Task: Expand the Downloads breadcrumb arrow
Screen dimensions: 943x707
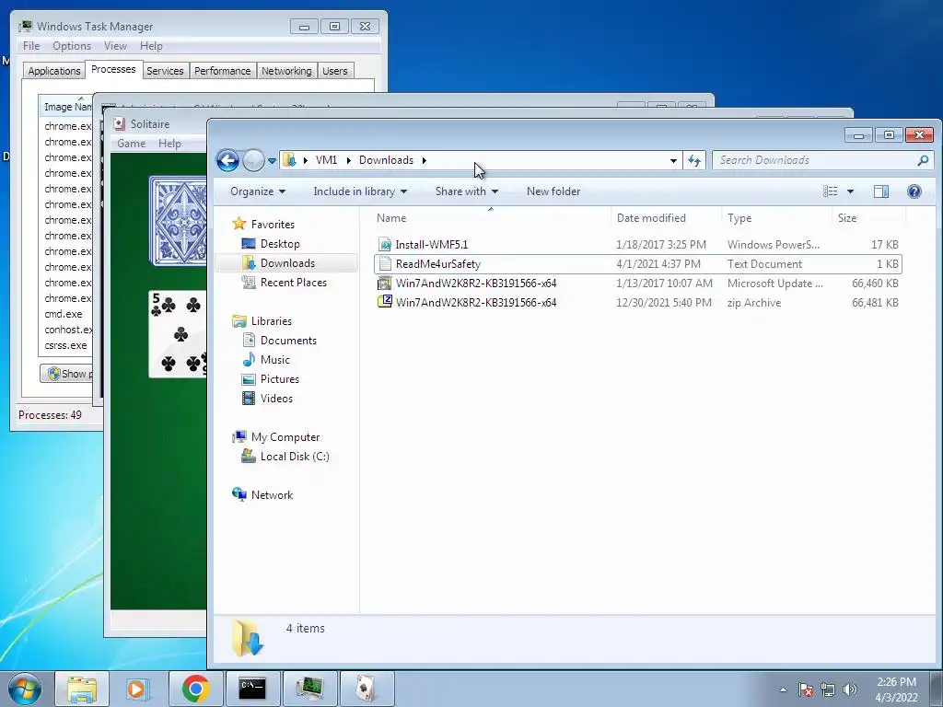Action: [424, 160]
